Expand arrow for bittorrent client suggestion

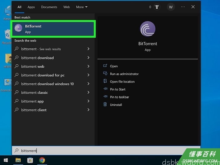pyautogui.click(x=88, y=110)
